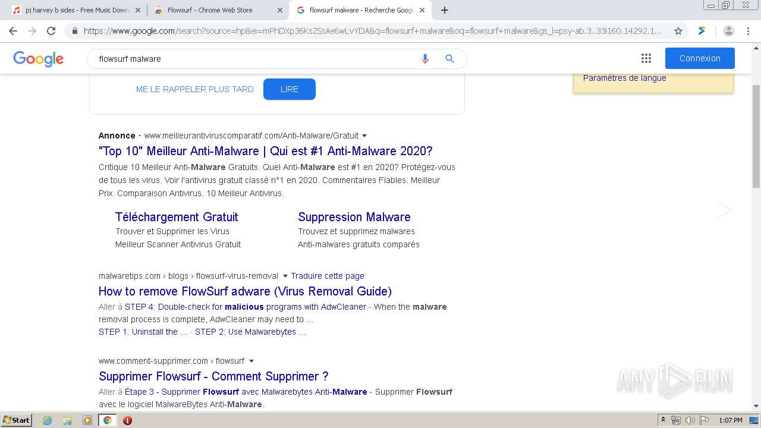Open the Suppression Malware sitelink
Viewport: 761px width, 428px height.
point(354,217)
